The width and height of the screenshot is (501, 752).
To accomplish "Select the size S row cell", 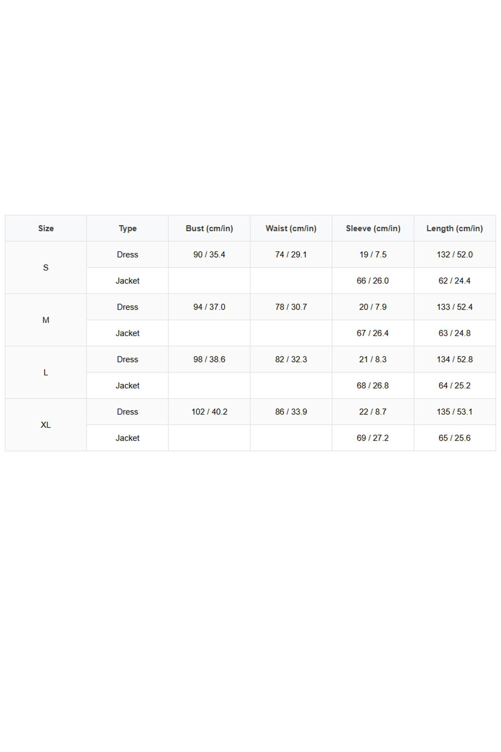I will tap(46, 268).
